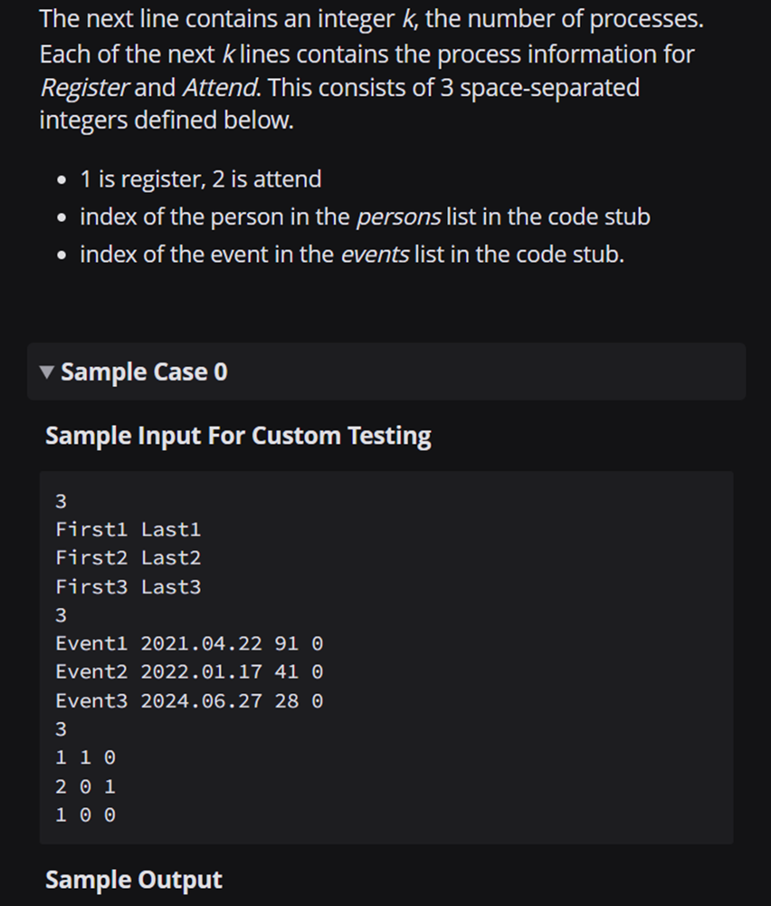Click the "2 0 1" process line
The image size is (771, 906).
pyautogui.click(x=85, y=786)
